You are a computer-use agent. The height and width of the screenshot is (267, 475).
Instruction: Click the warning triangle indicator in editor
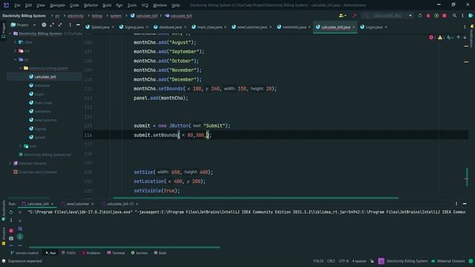point(440,38)
